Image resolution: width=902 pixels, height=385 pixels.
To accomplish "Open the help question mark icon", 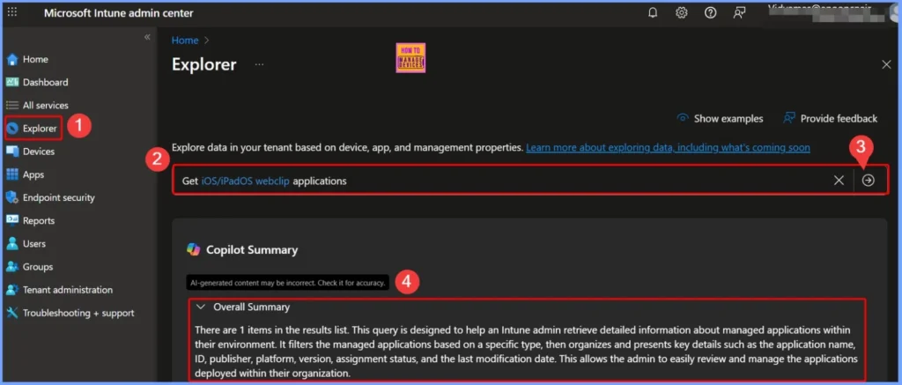I will click(711, 12).
